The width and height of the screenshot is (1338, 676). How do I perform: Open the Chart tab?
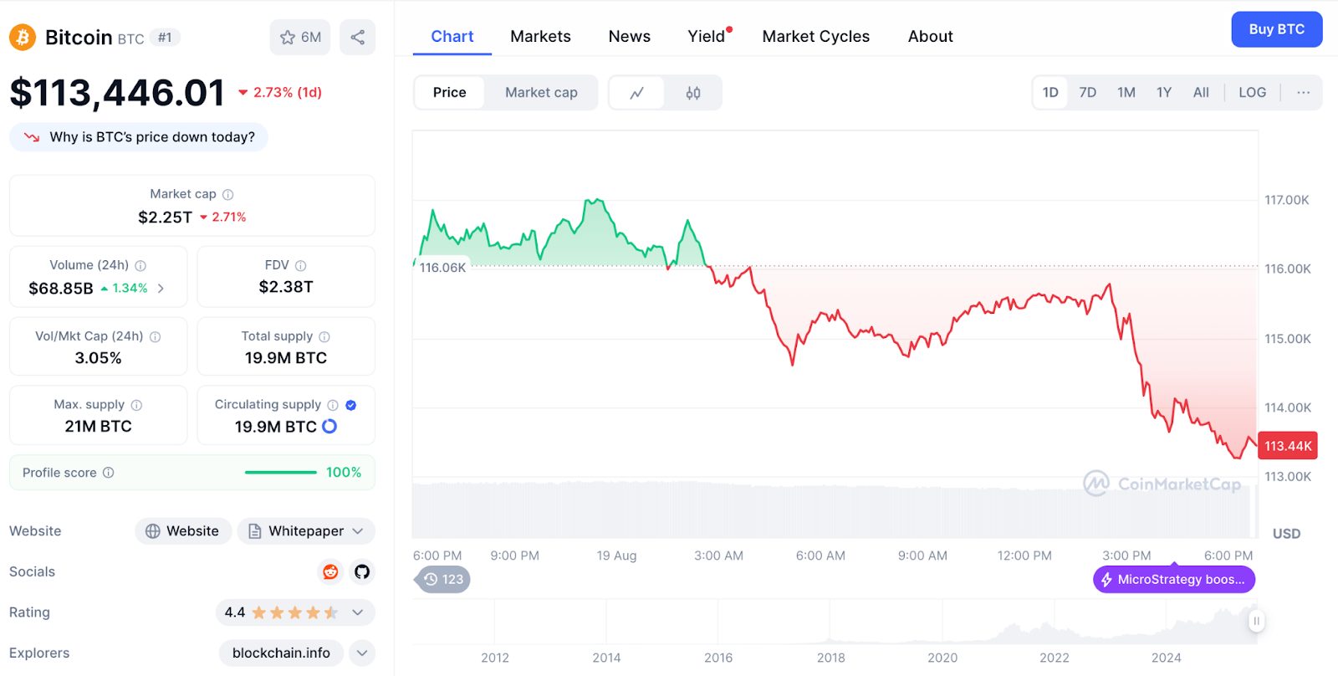click(x=452, y=37)
